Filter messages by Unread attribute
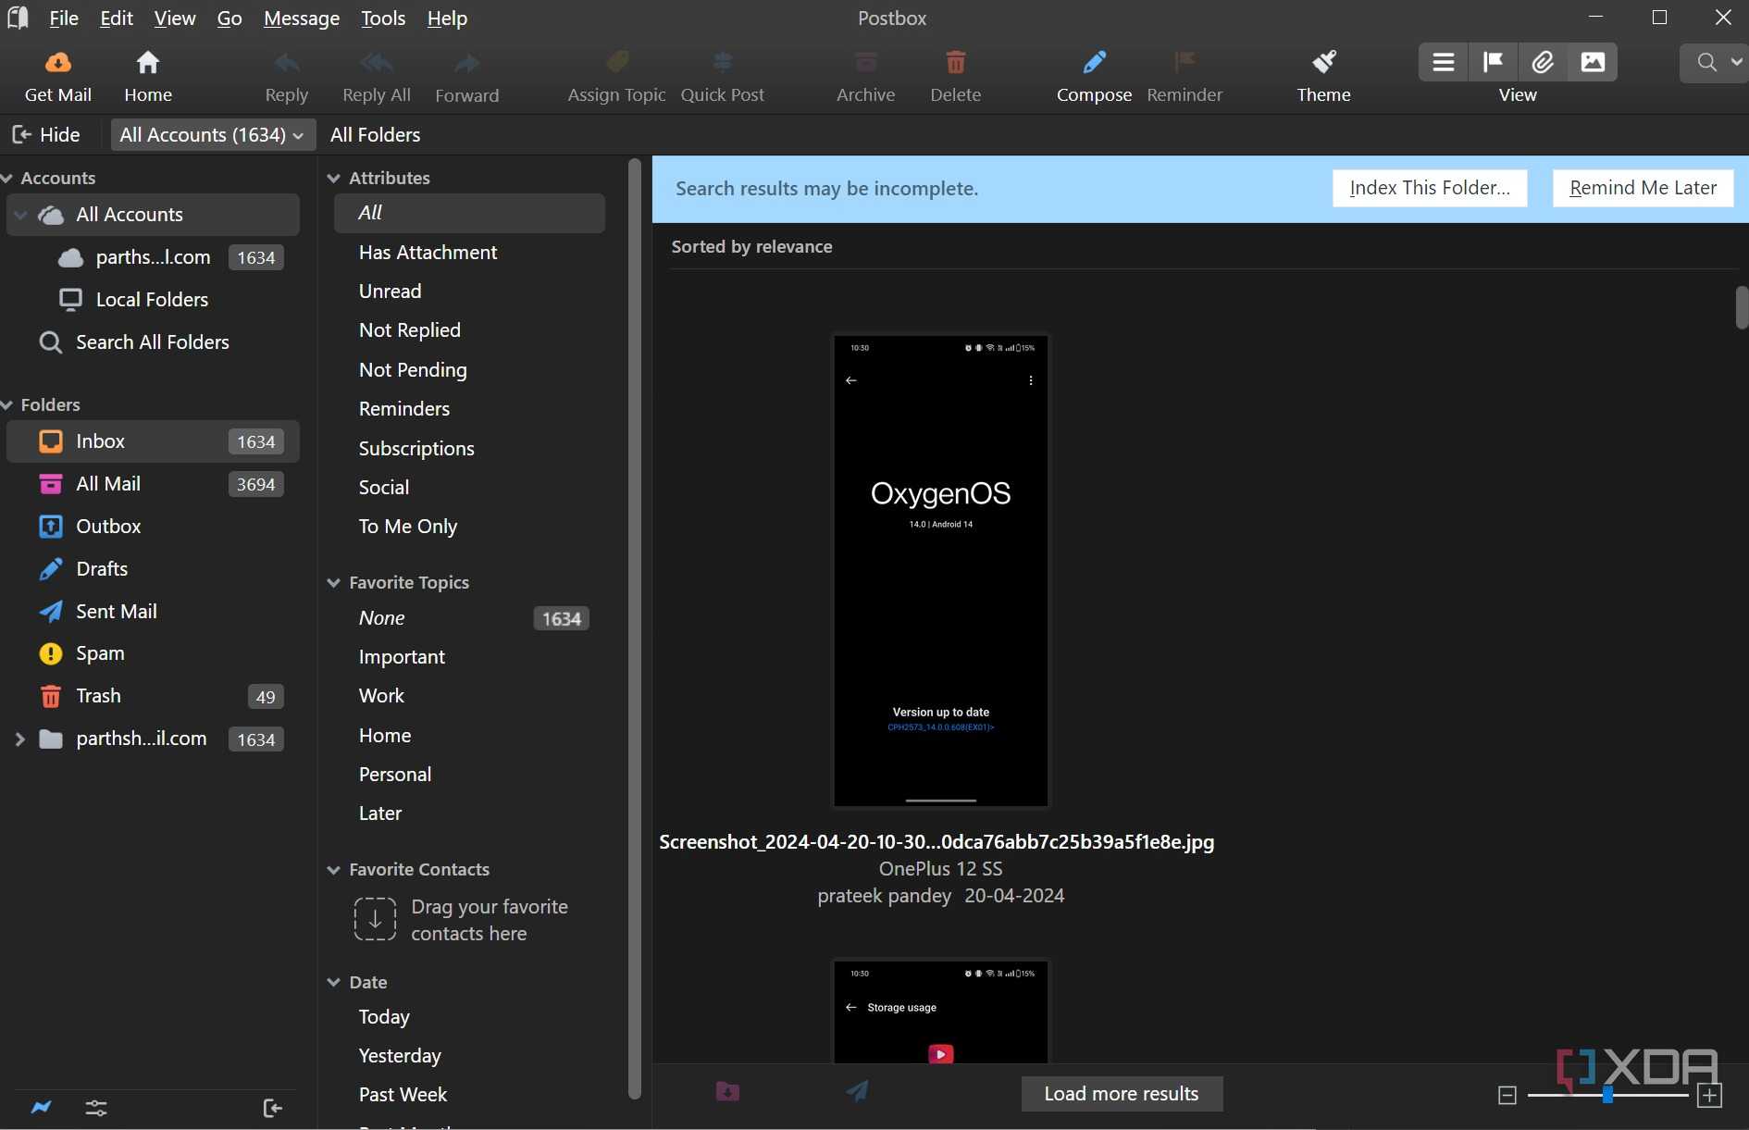1749x1130 pixels. coord(469,292)
